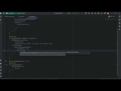Click the red user account avatar
This screenshot has width=121, height=91.
click(108, 13)
